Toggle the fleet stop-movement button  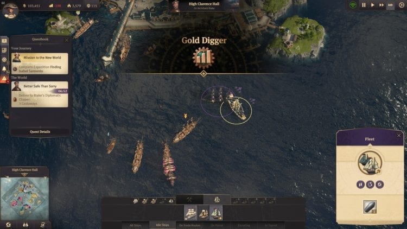pos(360,185)
